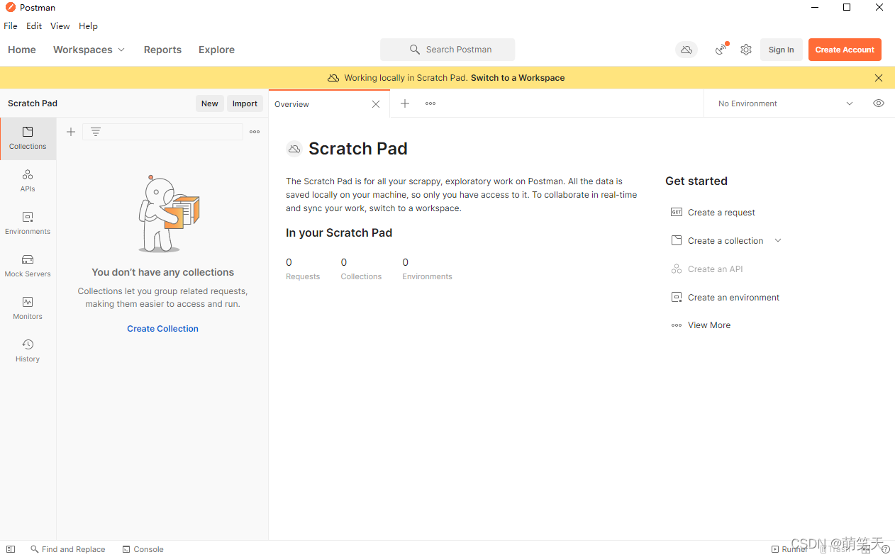The image size is (895, 557).
Task: Close the Overview tab
Action: pyautogui.click(x=376, y=104)
